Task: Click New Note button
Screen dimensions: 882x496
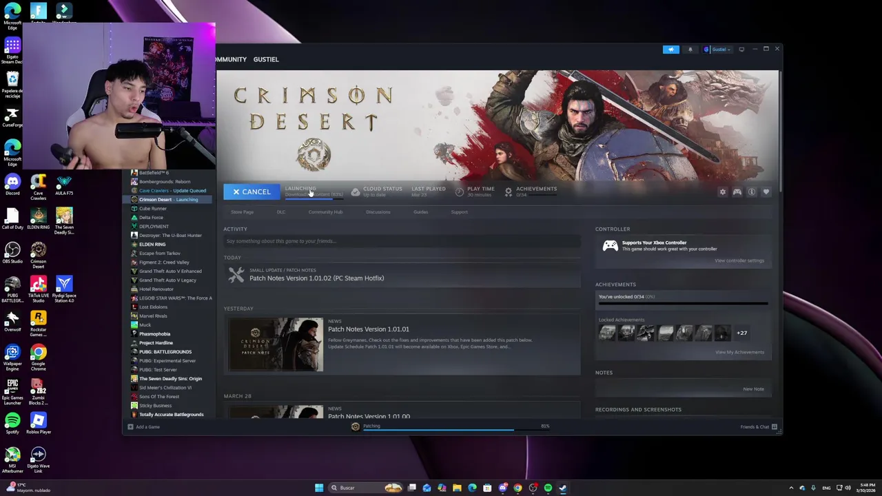Action: click(x=753, y=389)
